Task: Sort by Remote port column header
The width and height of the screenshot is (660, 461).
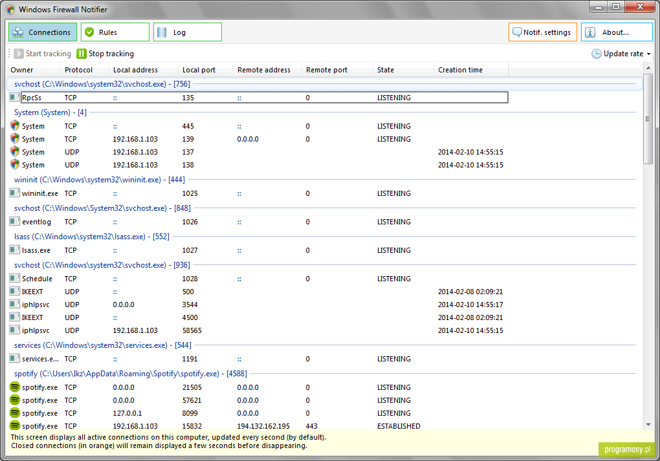Action: point(338,70)
